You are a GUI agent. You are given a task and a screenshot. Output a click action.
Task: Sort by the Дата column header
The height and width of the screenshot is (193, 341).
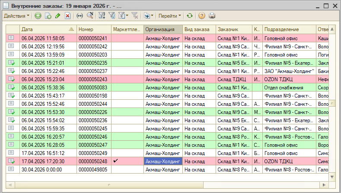(48, 29)
